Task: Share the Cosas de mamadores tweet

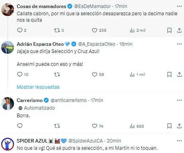Action: point(179,31)
